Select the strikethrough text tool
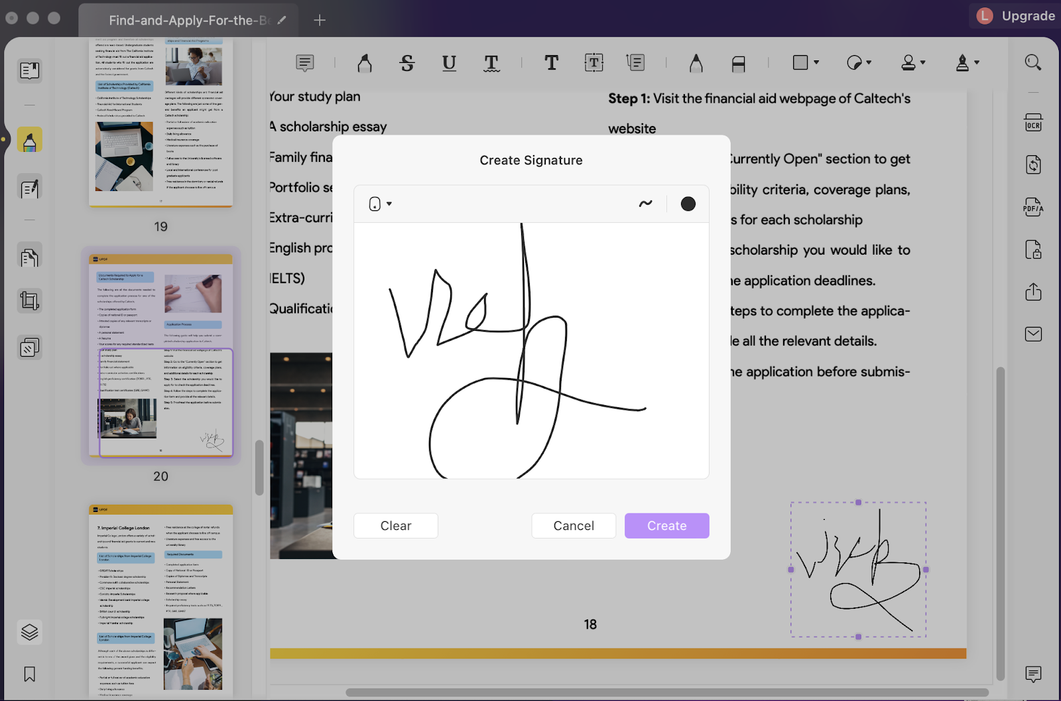 pyautogui.click(x=407, y=63)
